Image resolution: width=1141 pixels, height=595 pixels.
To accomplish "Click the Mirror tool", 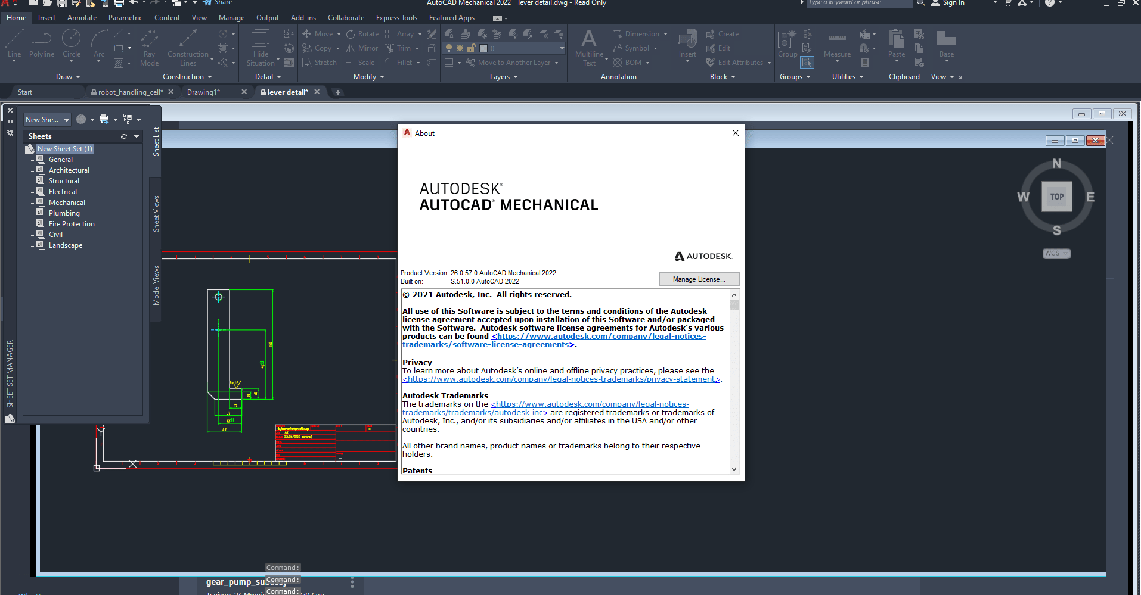I will tap(362, 48).
